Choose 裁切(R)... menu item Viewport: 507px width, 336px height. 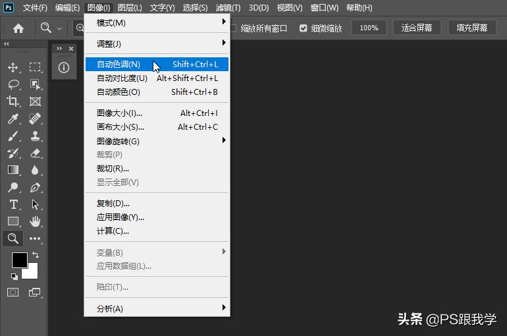coord(157,169)
